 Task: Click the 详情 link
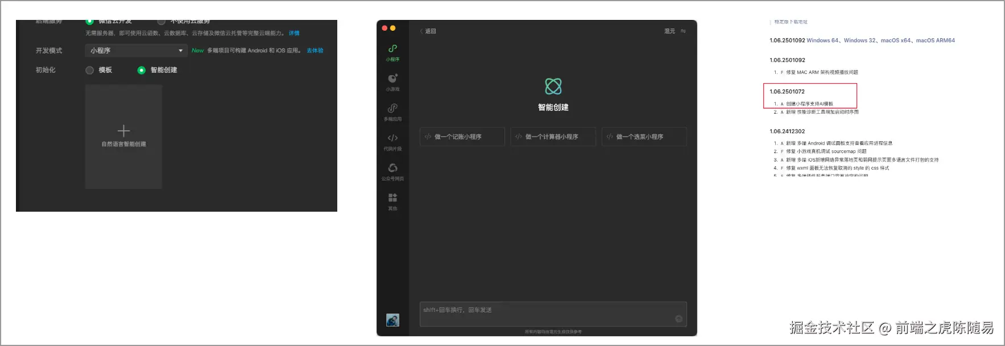[294, 34]
